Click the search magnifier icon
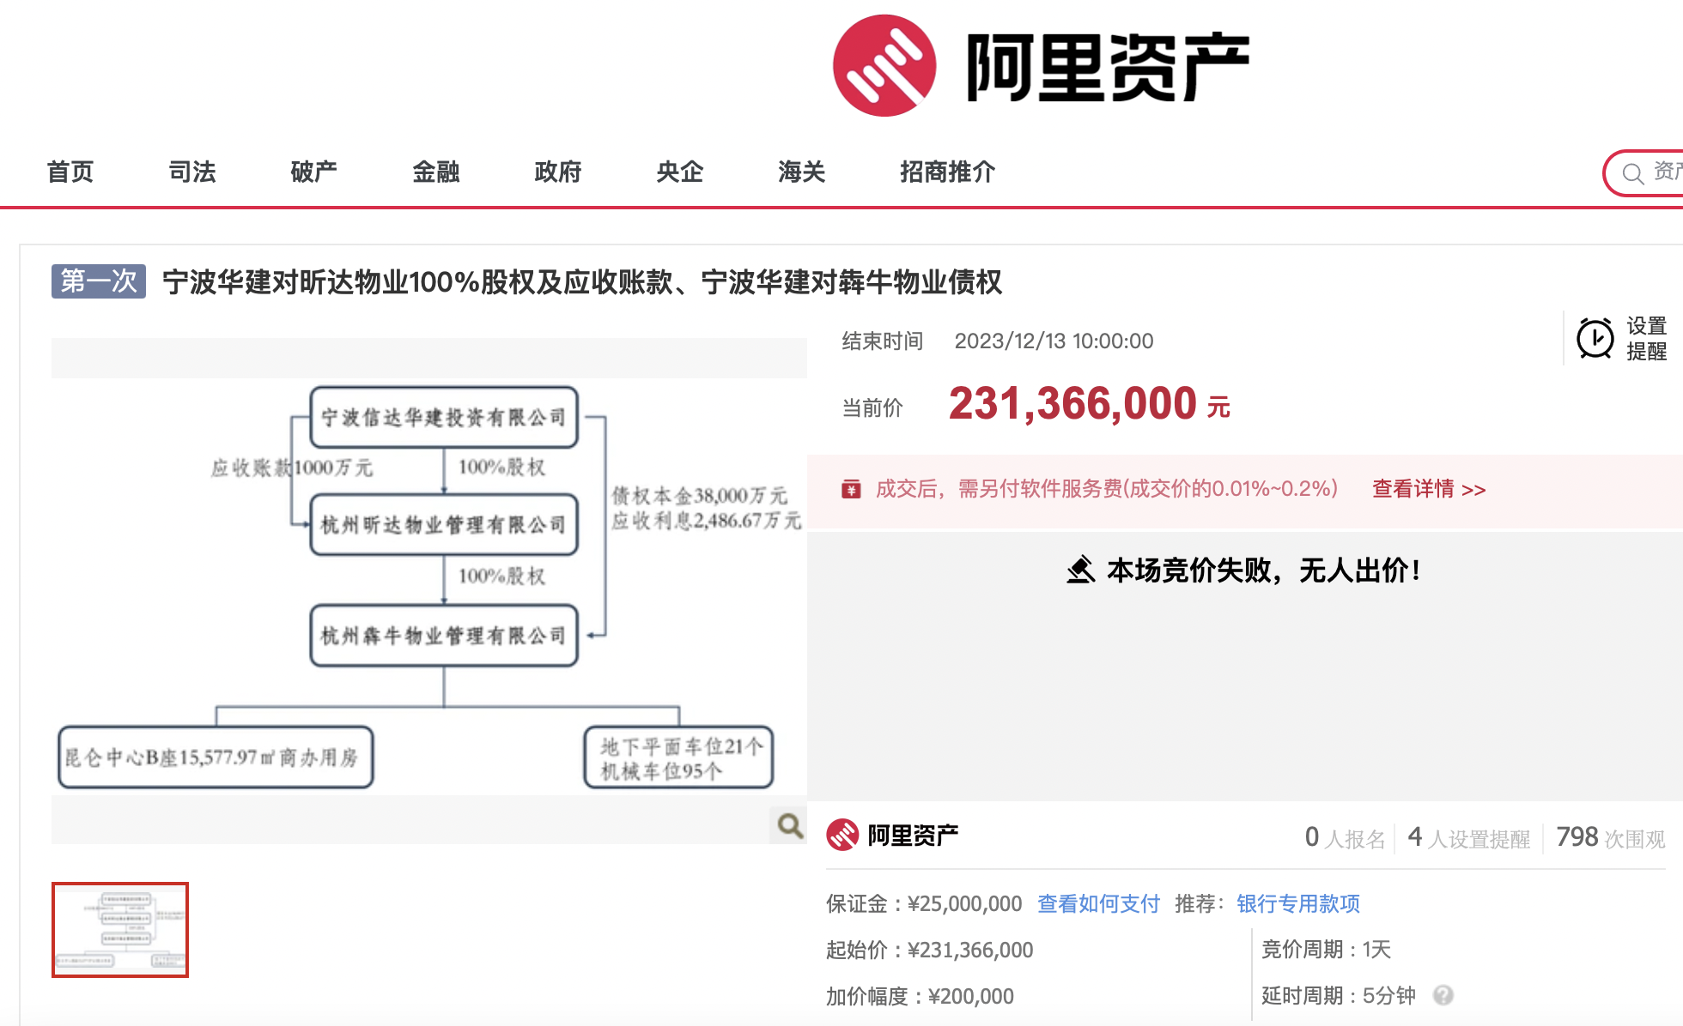This screenshot has width=1683, height=1026. (1633, 174)
